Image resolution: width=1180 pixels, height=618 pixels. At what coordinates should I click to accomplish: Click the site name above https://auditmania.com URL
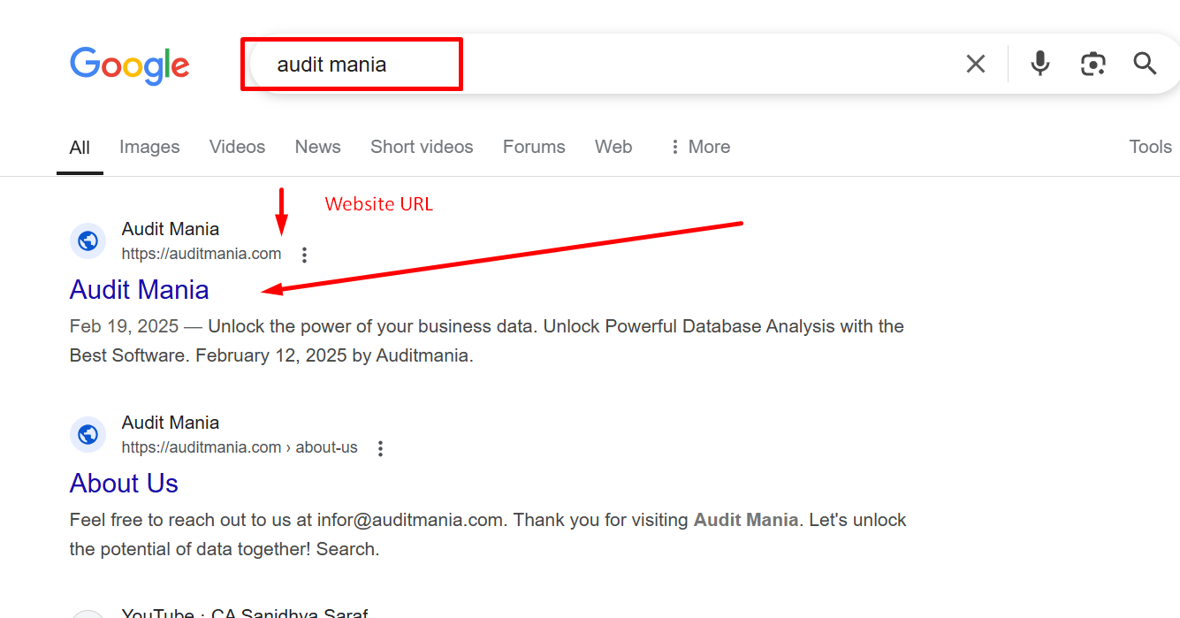[171, 229]
